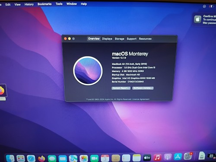The image size is (216, 162).
Task: Click the Memory 4 GB 1600 MHz line
Action: (128, 71)
